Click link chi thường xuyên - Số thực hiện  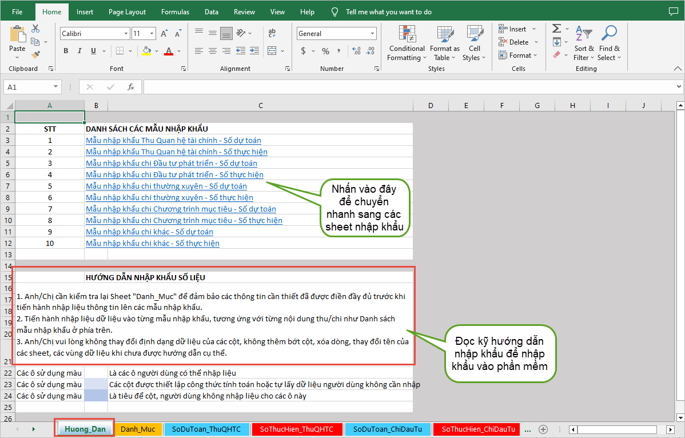tap(169, 197)
